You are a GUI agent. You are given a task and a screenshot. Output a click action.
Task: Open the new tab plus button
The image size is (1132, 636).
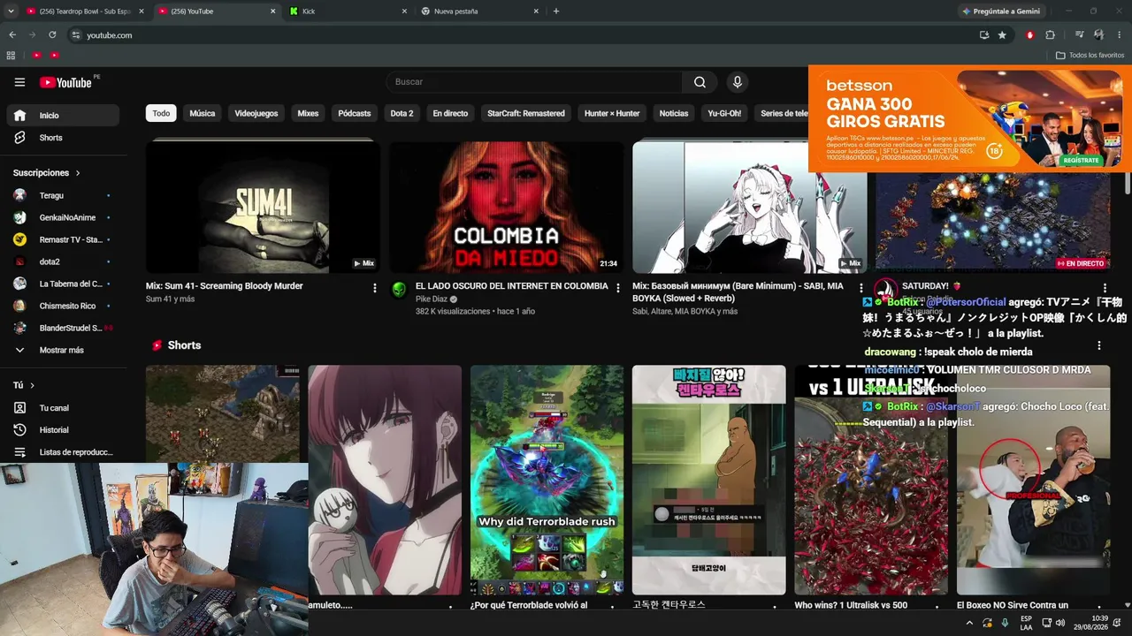coord(555,11)
